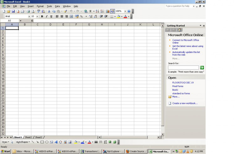Toggle italic formatting
The width and height of the screenshot is (235, 154).
[47, 16]
